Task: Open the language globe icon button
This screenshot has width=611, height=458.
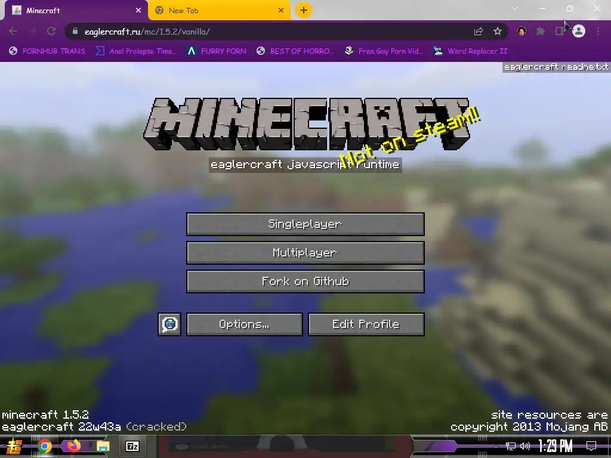Action: tap(169, 324)
